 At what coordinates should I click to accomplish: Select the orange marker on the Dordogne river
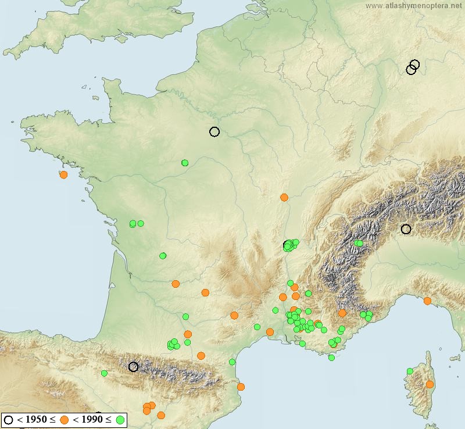pyautogui.click(x=176, y=284)
